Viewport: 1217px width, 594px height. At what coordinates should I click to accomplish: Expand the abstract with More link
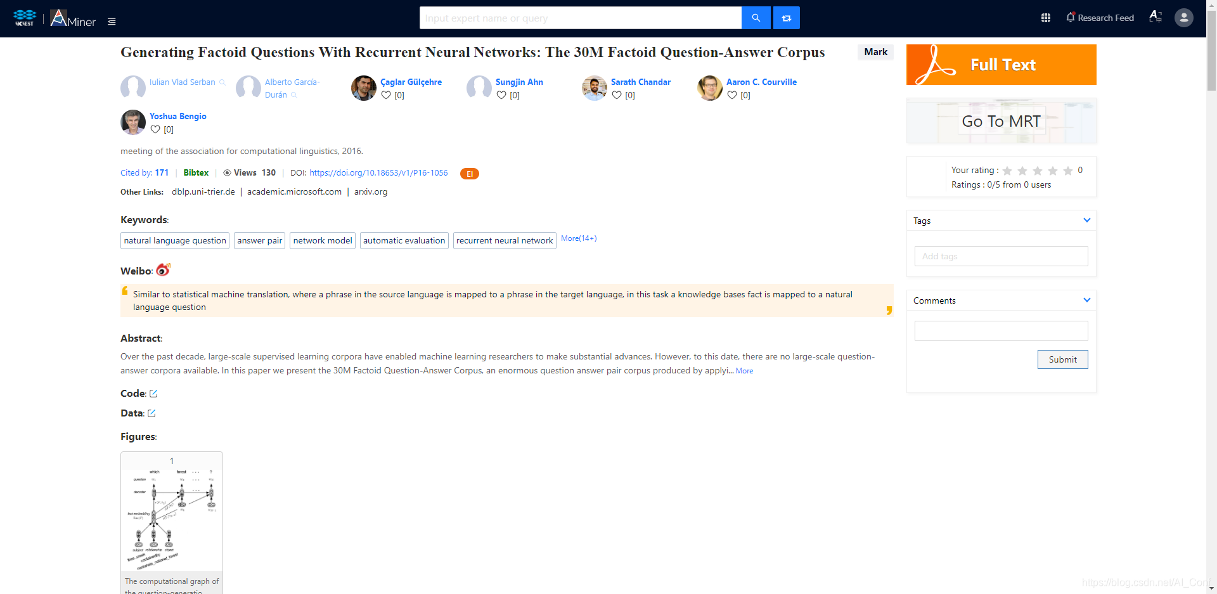744,371
